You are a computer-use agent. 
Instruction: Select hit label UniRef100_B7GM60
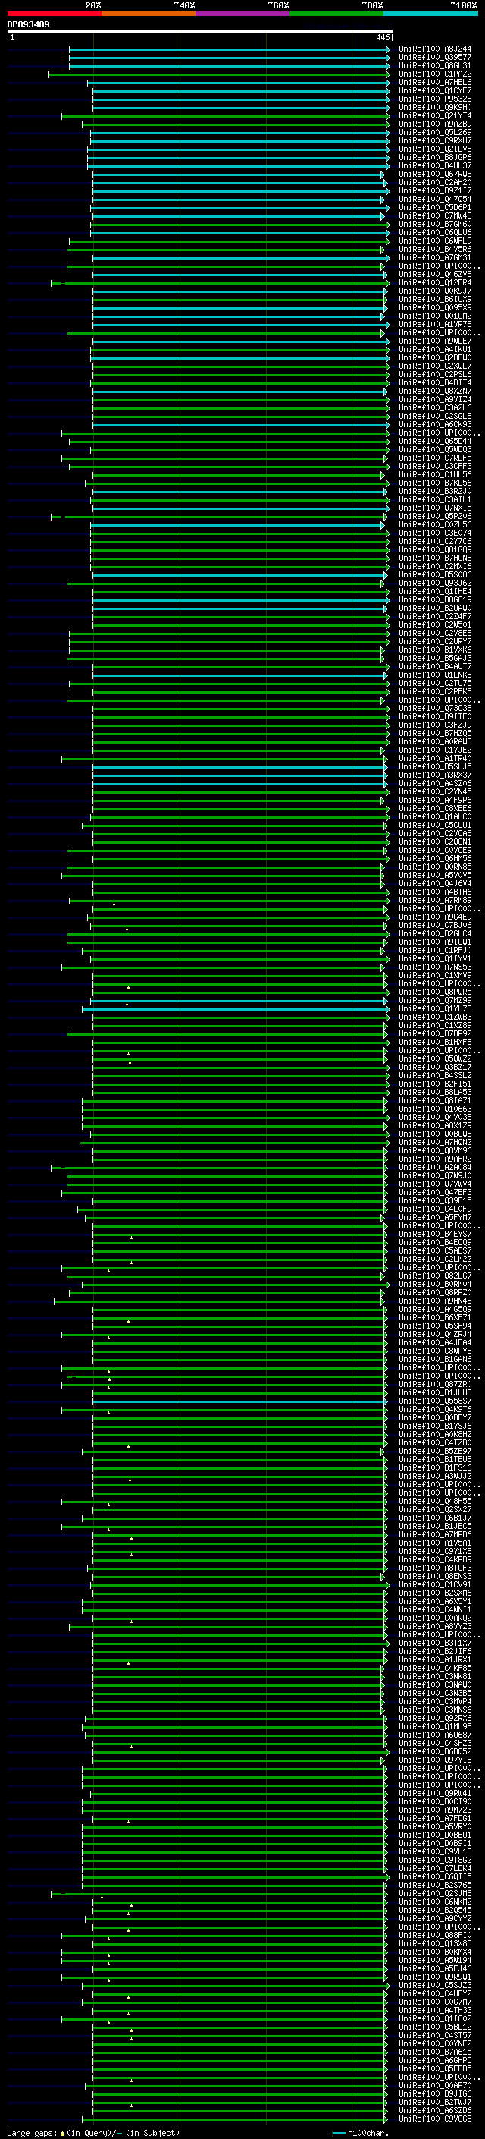[434, 224]
